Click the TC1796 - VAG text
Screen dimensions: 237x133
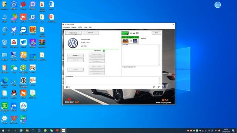pos(85,43)
